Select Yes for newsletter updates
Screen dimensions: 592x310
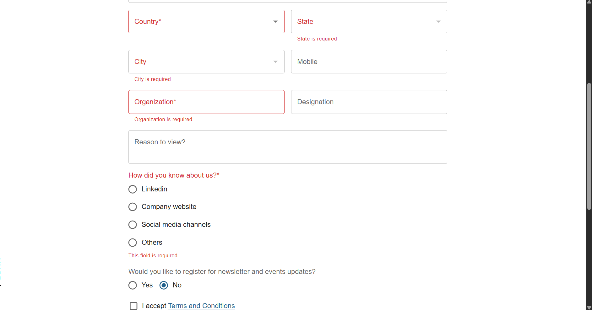pos(133,285)
